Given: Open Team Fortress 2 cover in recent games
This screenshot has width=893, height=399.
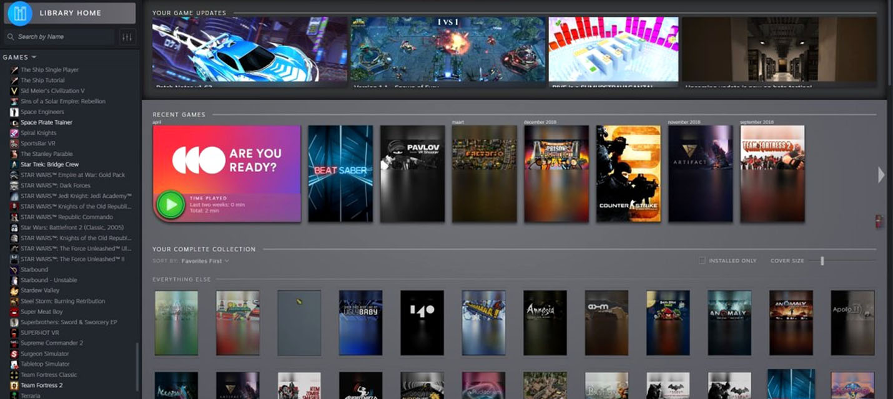Looking at the screenshot, I should 772,174.
